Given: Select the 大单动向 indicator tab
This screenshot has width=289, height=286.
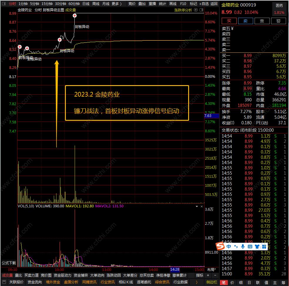Looking at the screenshot, I should pos(97,275).
